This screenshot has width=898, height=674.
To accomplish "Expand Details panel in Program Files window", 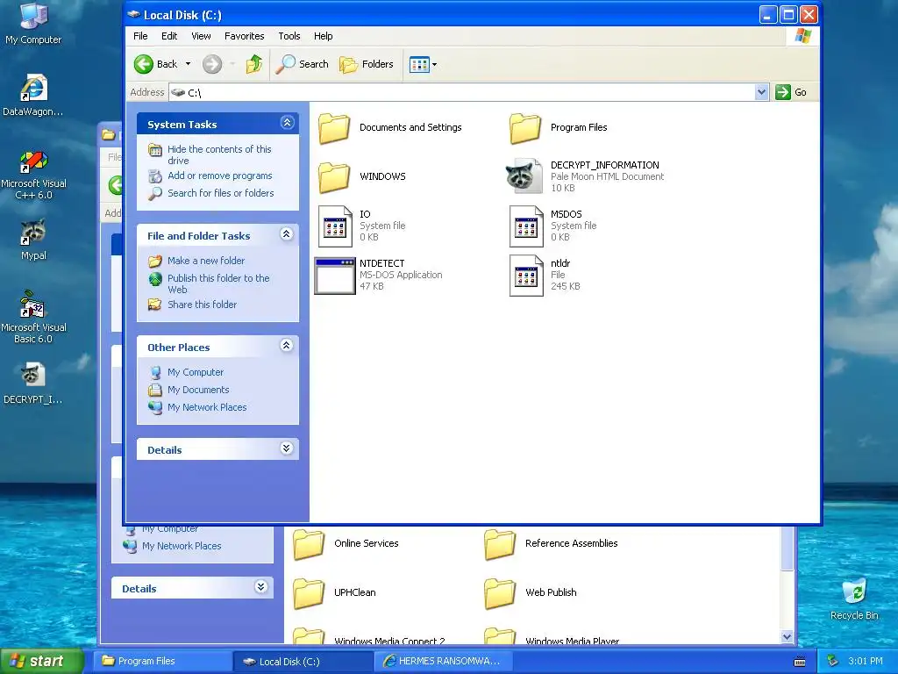I will [260, 587].
